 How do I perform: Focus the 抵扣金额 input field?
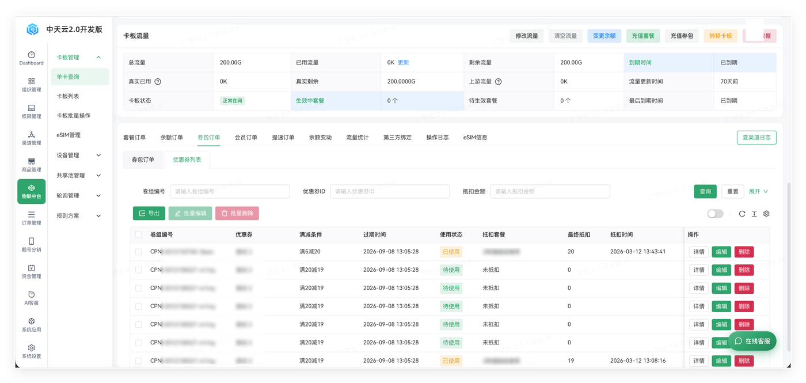pos(550,191)
